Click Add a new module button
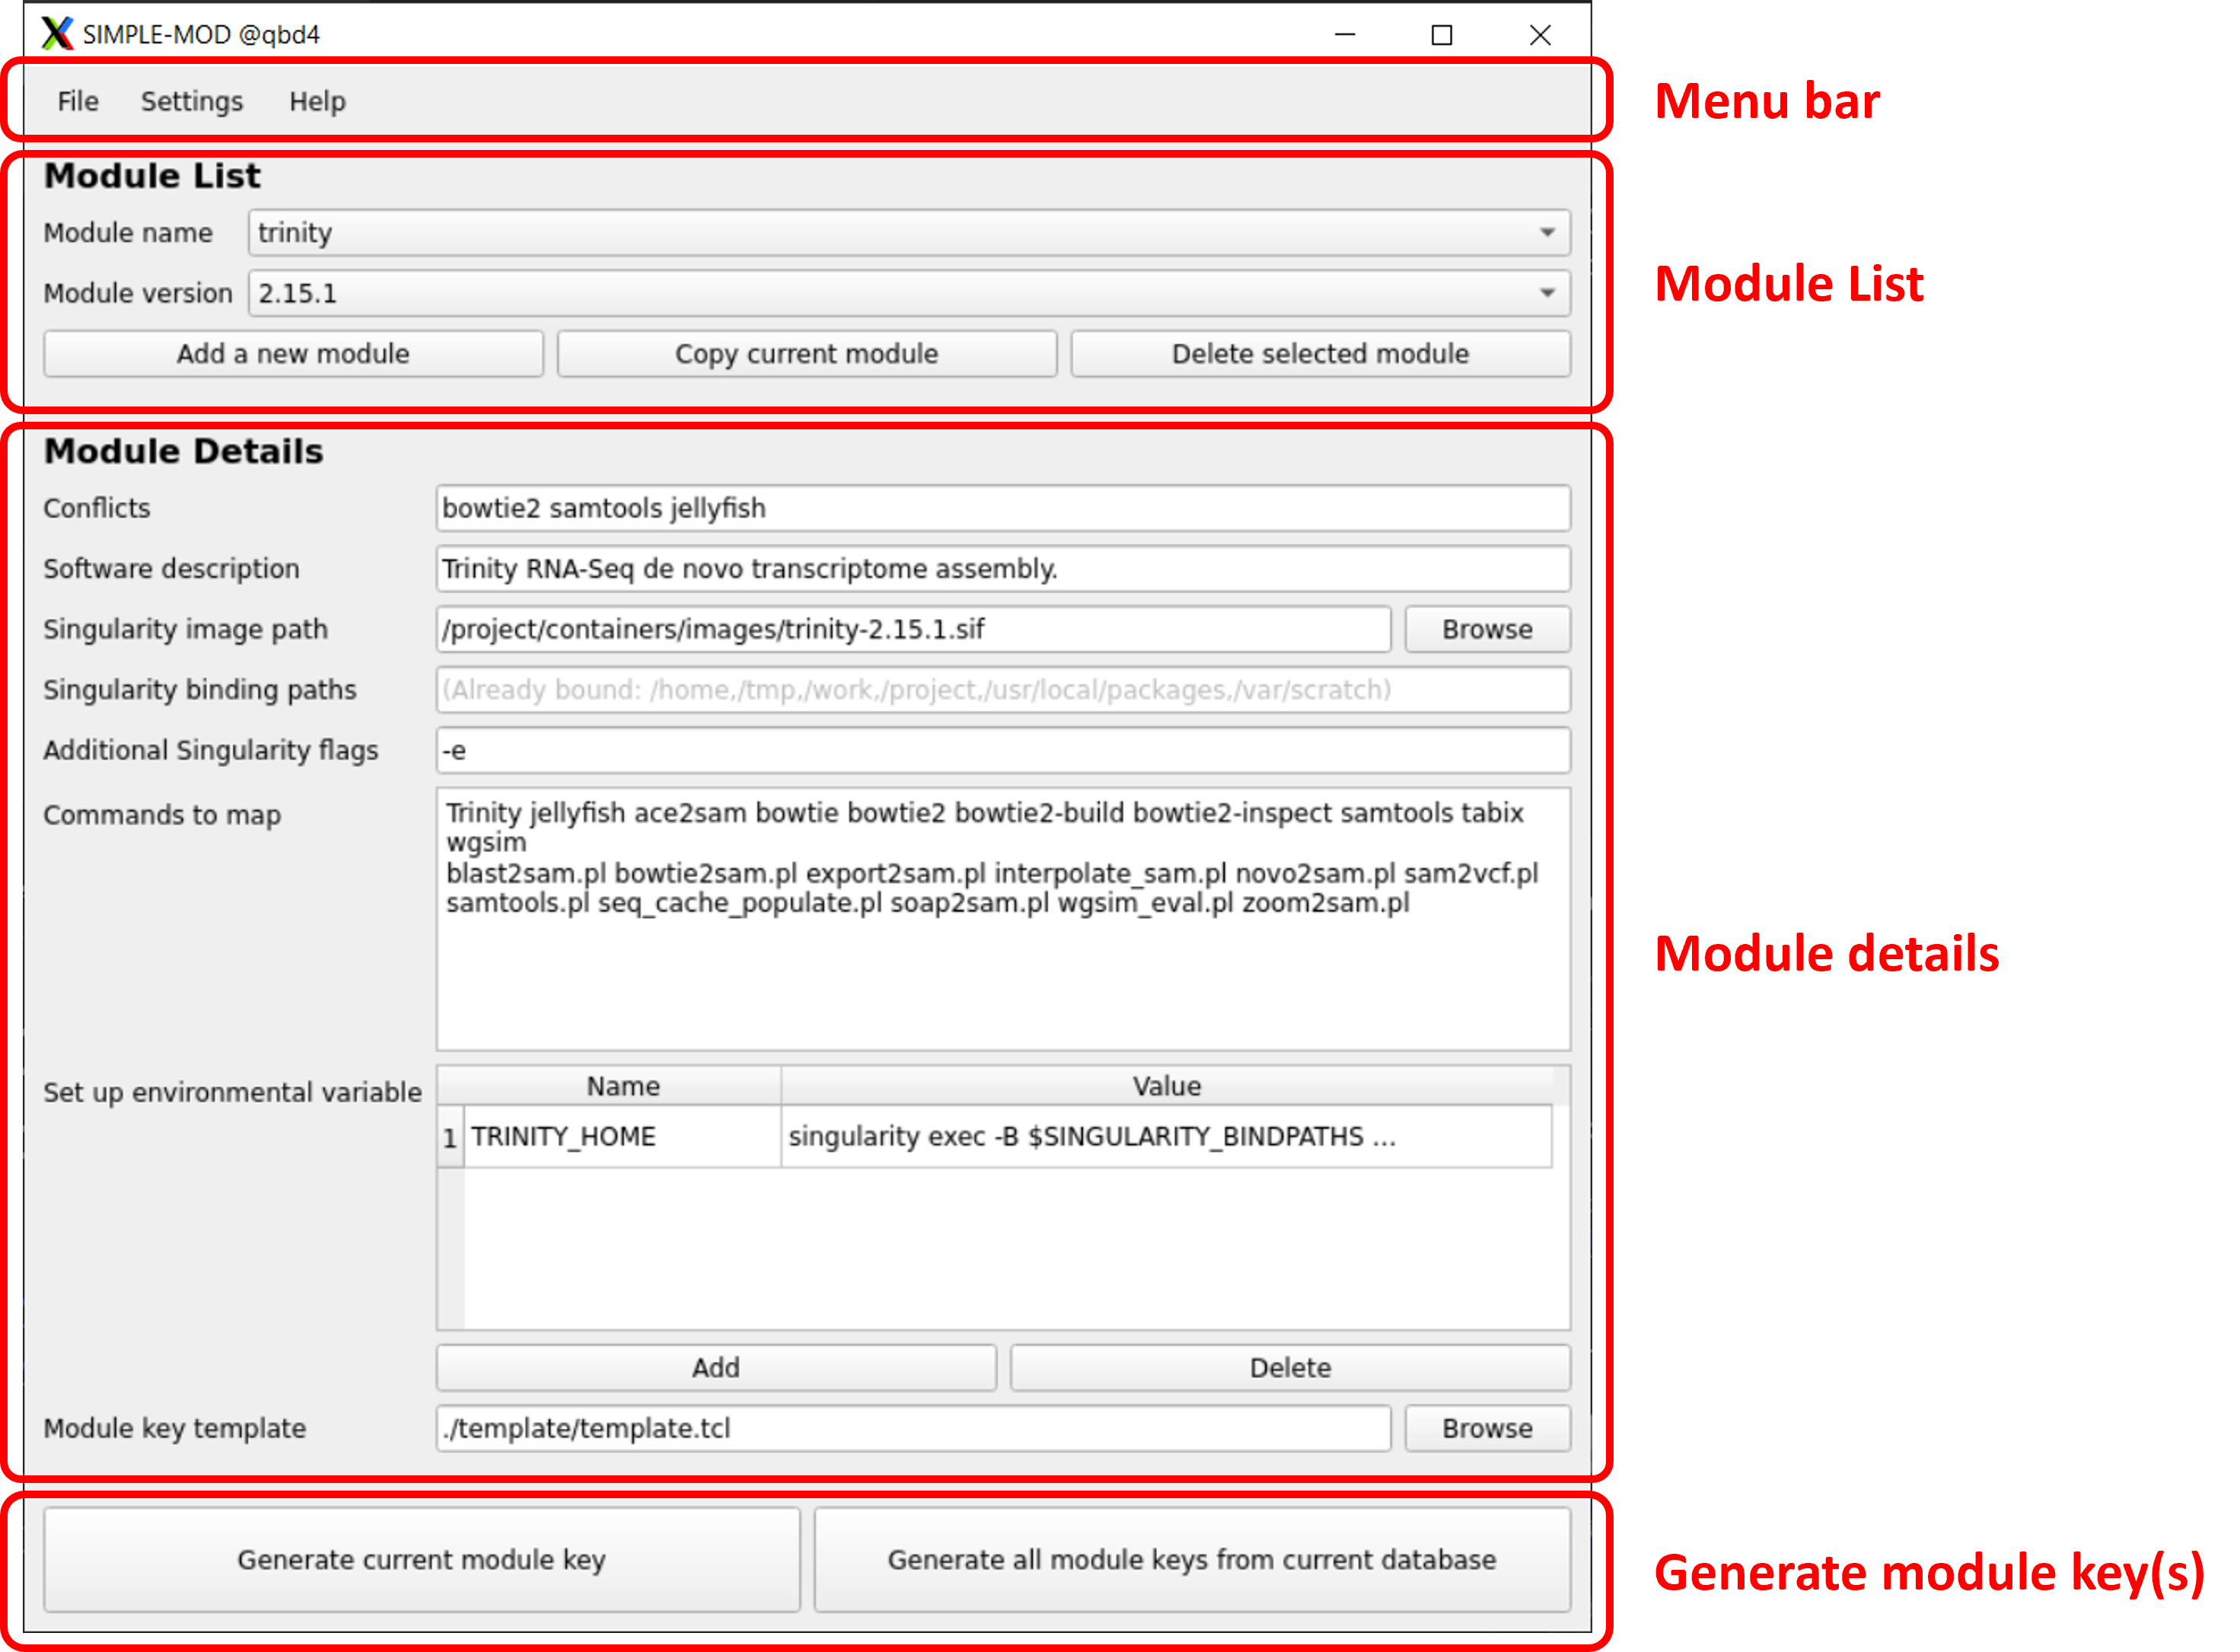 pos(293,354)
